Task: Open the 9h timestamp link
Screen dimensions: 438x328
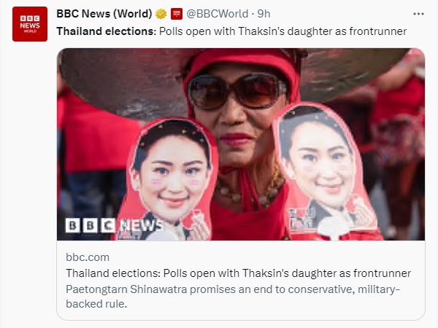Action: (264, 14)
